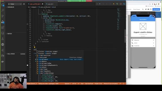
Task: Open YouTube icon on Flutter website
Action: click(148, 9)
